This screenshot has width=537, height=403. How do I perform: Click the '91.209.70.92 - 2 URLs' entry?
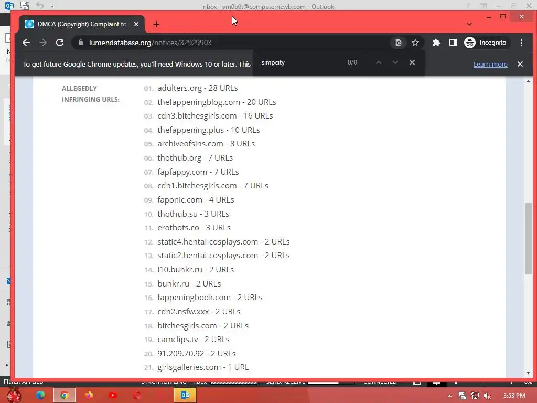point(196,353)
